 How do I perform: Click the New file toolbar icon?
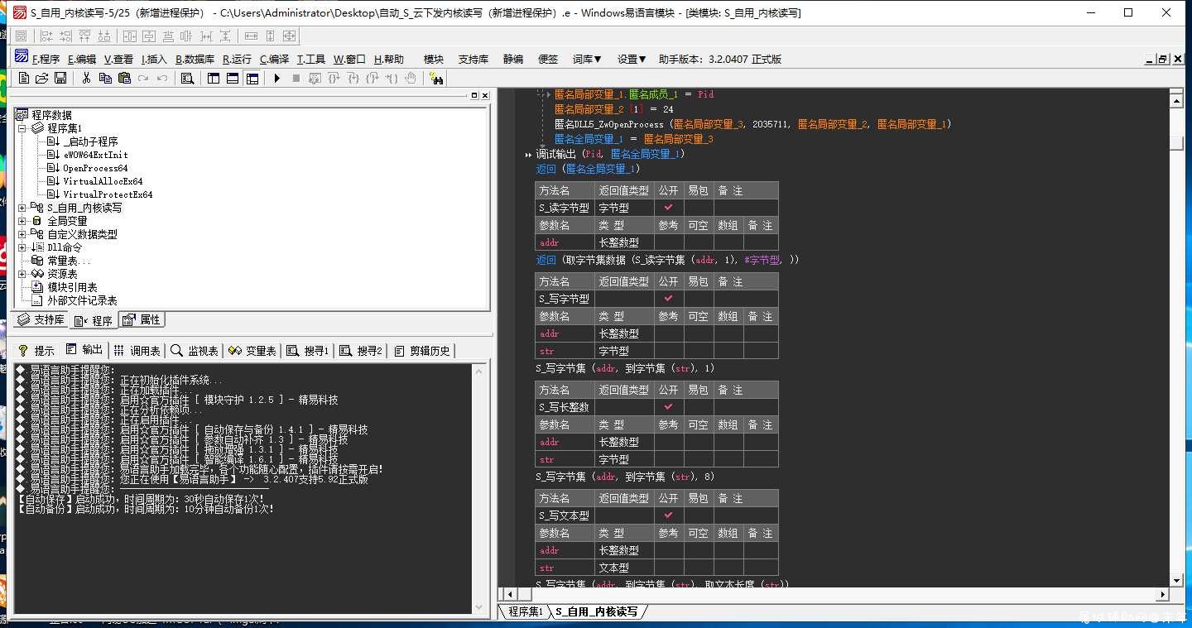[x=24, y=78]
